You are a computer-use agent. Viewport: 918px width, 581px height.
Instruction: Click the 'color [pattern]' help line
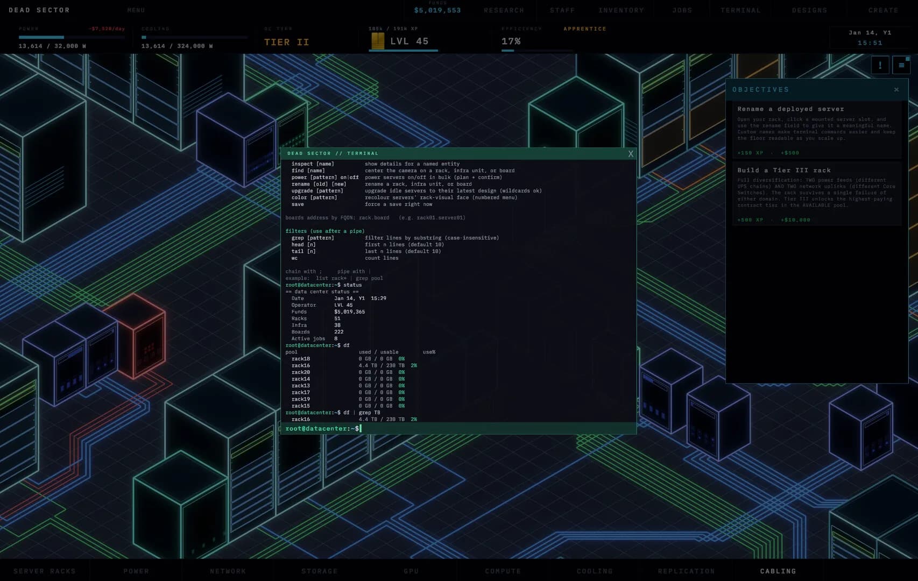404,197
